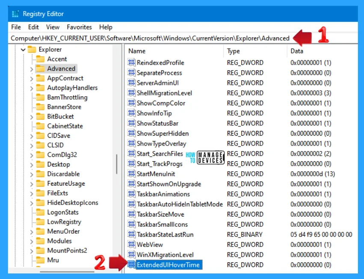Click the SeparateProcess DWORD icon
The image size is (364, 279).
pyautogui.click(x=131, y=73)
